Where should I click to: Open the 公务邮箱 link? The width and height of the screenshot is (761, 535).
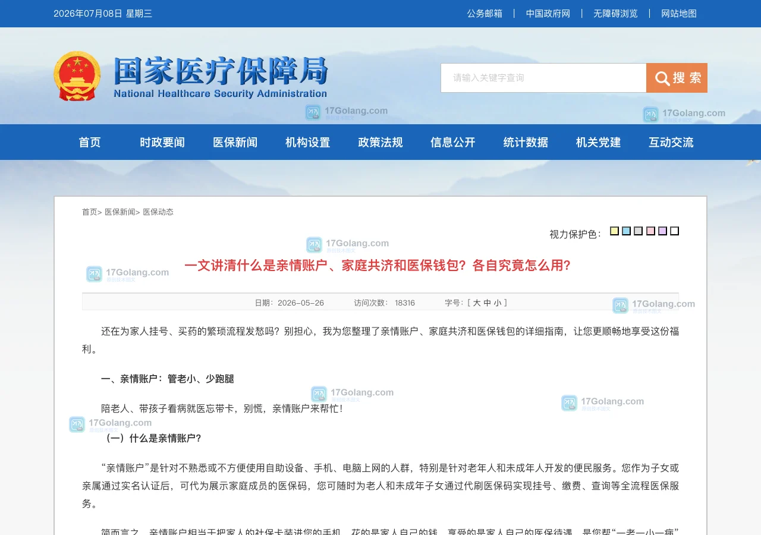(485, 13)
